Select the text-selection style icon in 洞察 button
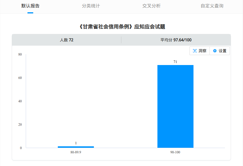Viewport: 243px width, 166px height. tap(195, 51)
